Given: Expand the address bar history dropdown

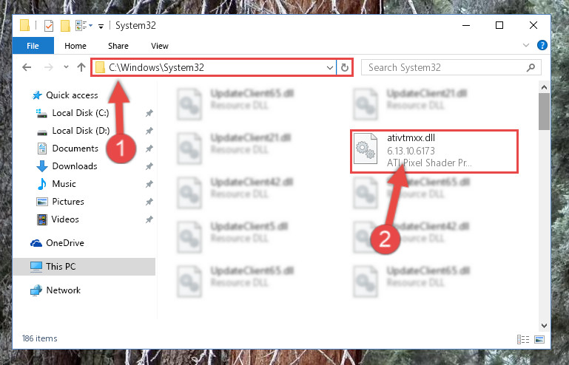Looking at the screenshot, I should click(x=329, y=68).
